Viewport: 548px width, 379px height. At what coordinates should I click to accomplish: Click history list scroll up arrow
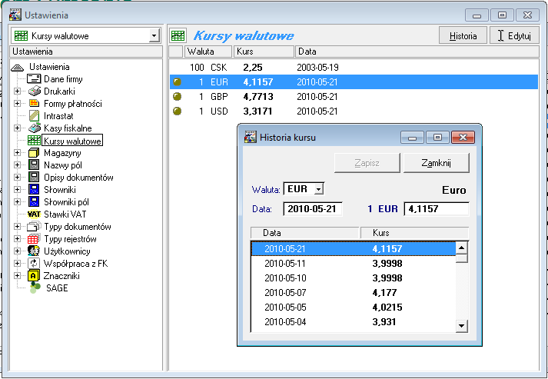[x=462, y=248]
